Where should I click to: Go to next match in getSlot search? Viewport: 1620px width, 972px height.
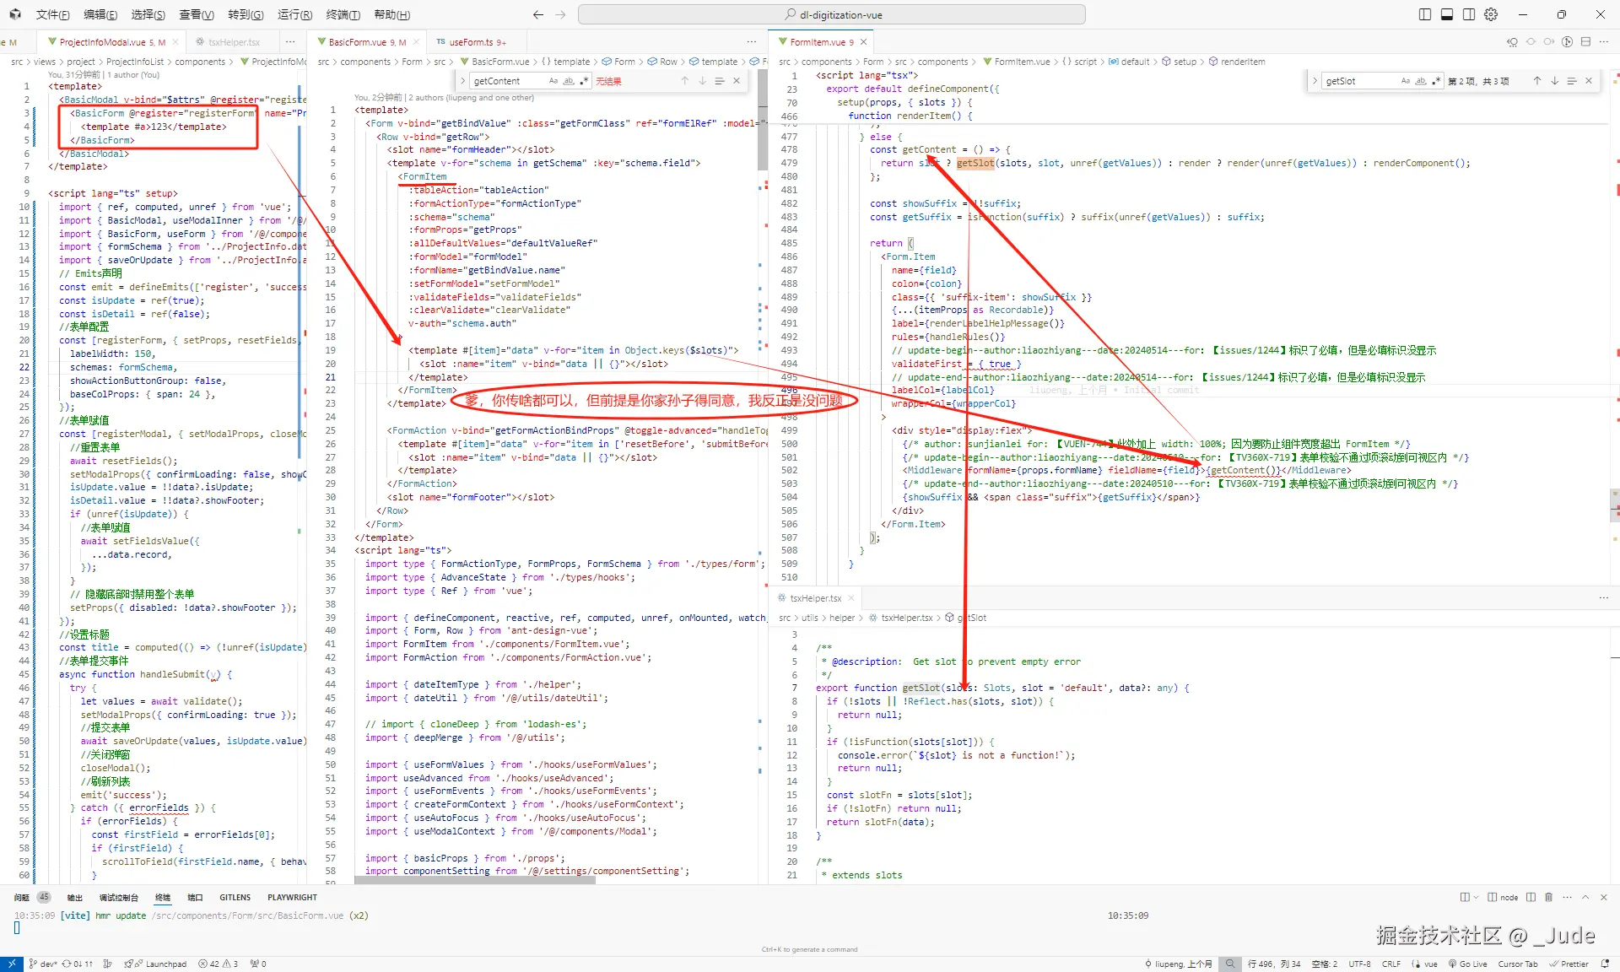point(1554,81)
